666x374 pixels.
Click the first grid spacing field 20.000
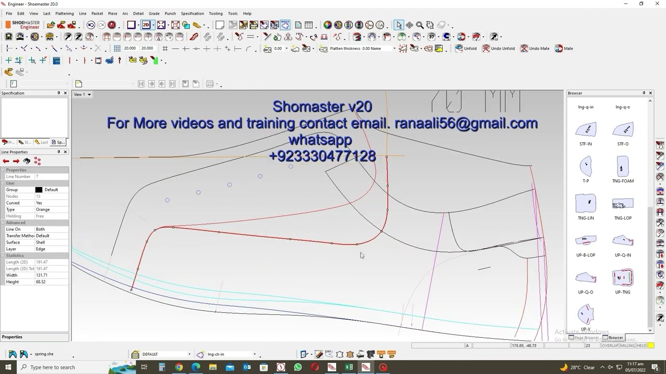pos(130,48)
